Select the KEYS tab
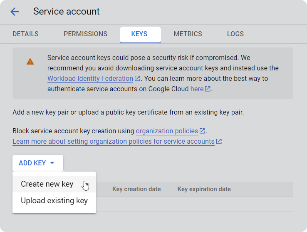The height and width of the screenshot is (232, 307). pos(140,35)
